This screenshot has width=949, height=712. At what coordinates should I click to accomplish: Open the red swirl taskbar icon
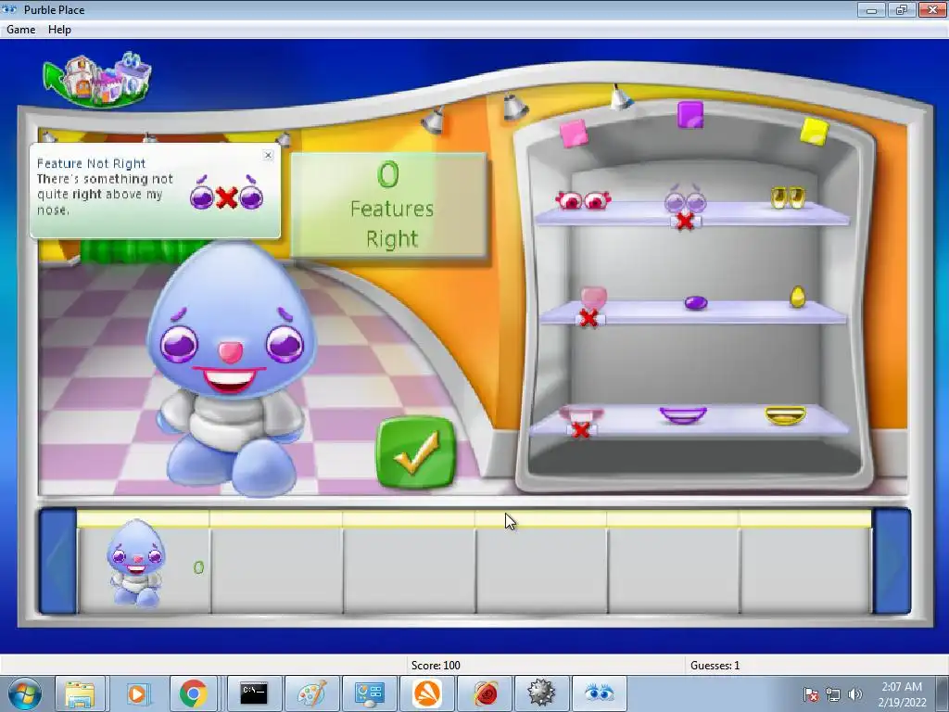pyautogui.click(x=485, y=693)
